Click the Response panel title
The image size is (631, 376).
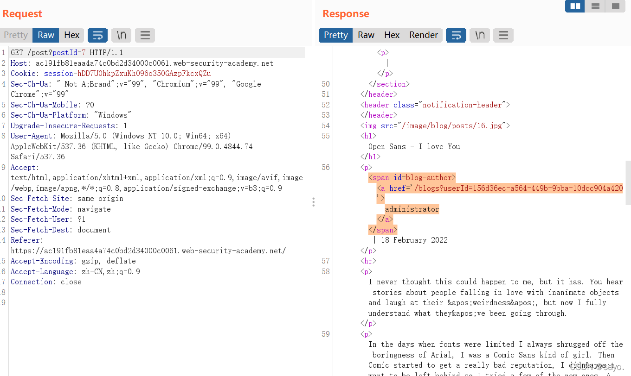(346, 14)
